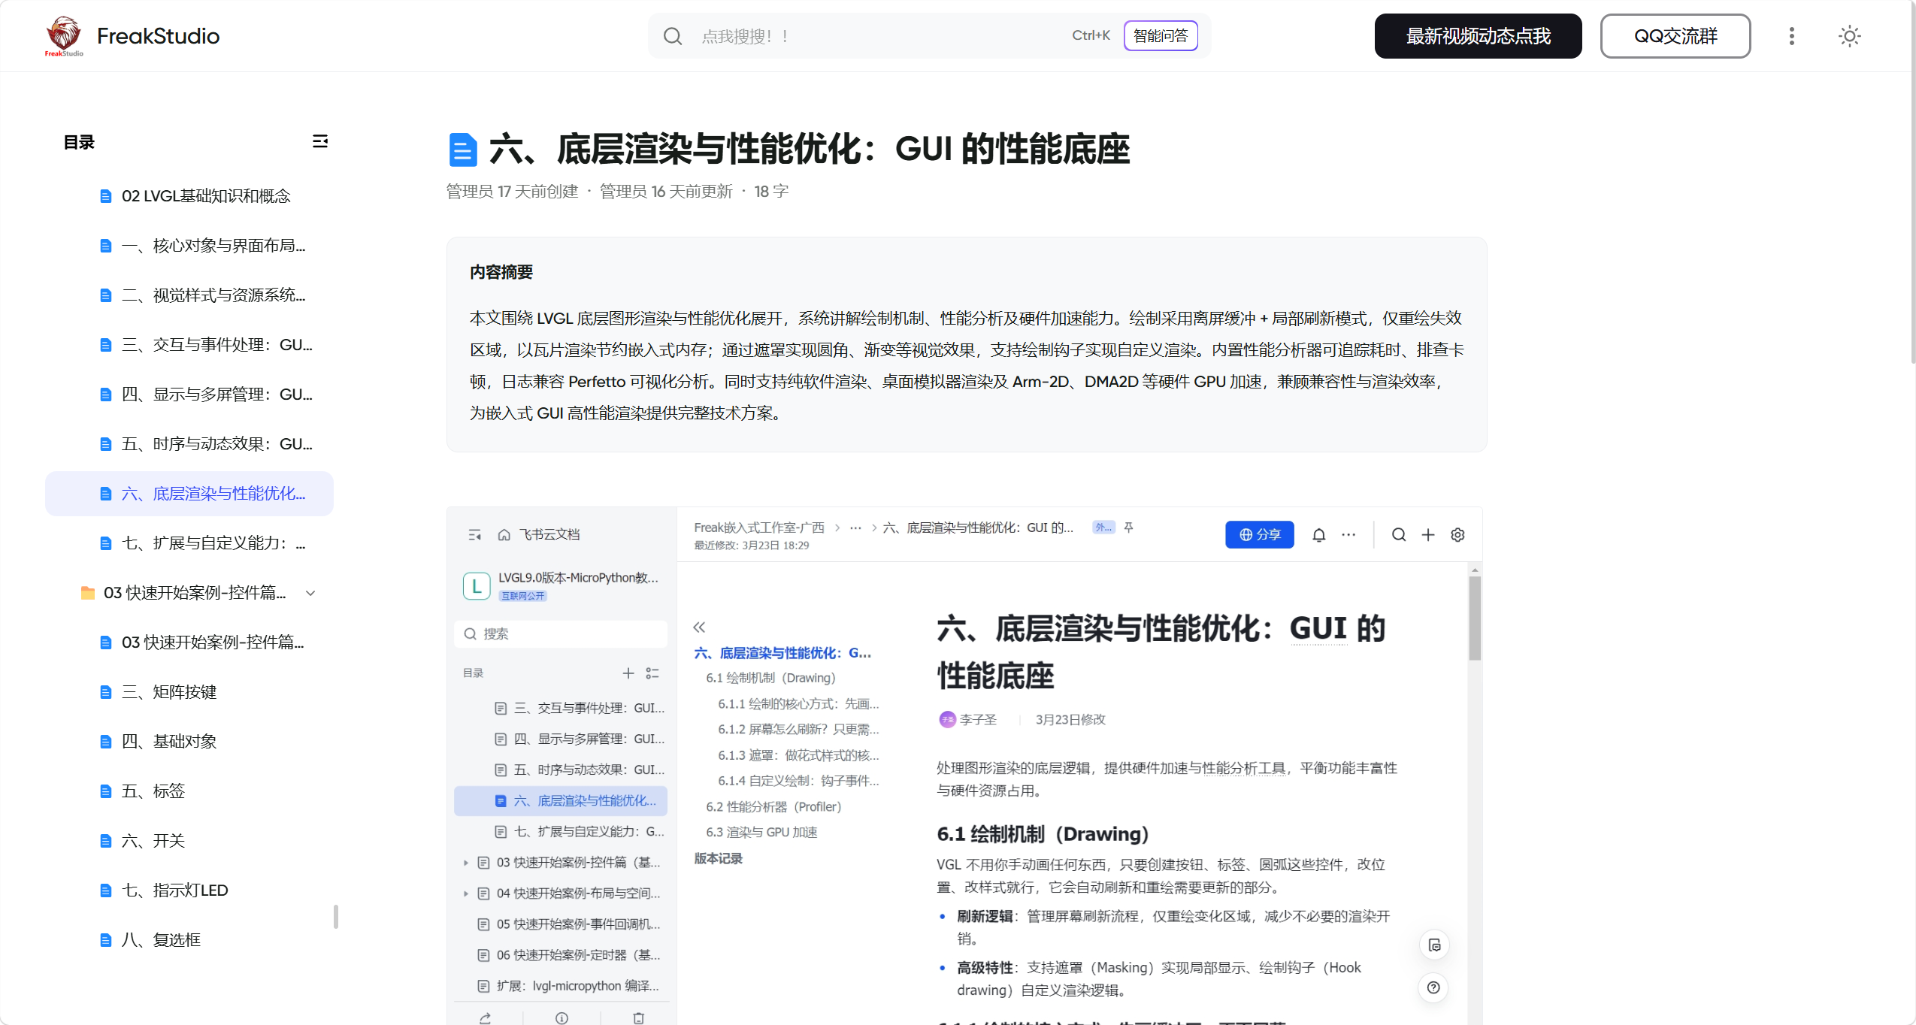Toggle the pin icon on the document title
This screenshot has width=1916, height=1025.
coord(1128,528)
